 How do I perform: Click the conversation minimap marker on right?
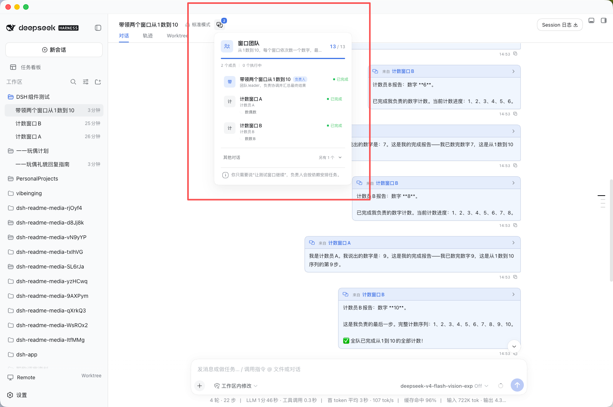(601, 196)
